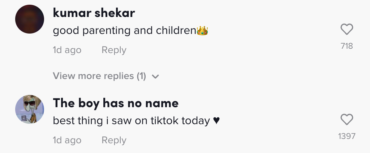Image resolution: width=370 pixels, height=153 pixels.
Task: Click the crown emoji in kumar's comment
Action: [x=202, y=31]
